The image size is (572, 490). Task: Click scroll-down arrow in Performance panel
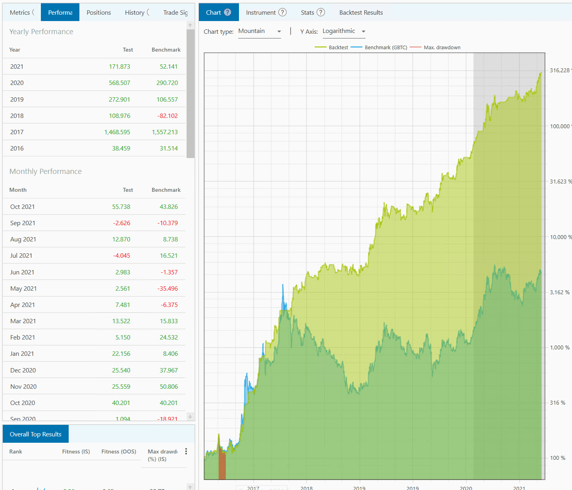point(190,416)
